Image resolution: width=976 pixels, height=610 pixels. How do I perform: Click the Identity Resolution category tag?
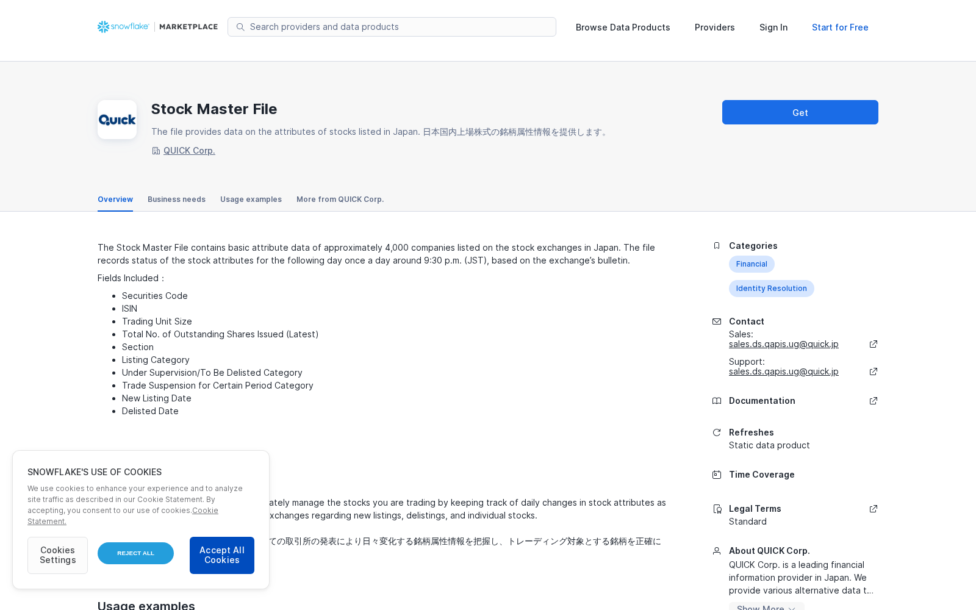(771, 289)
